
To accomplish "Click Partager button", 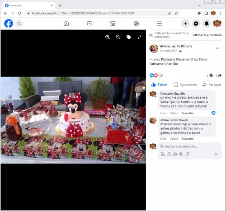I will pos(212,84).
